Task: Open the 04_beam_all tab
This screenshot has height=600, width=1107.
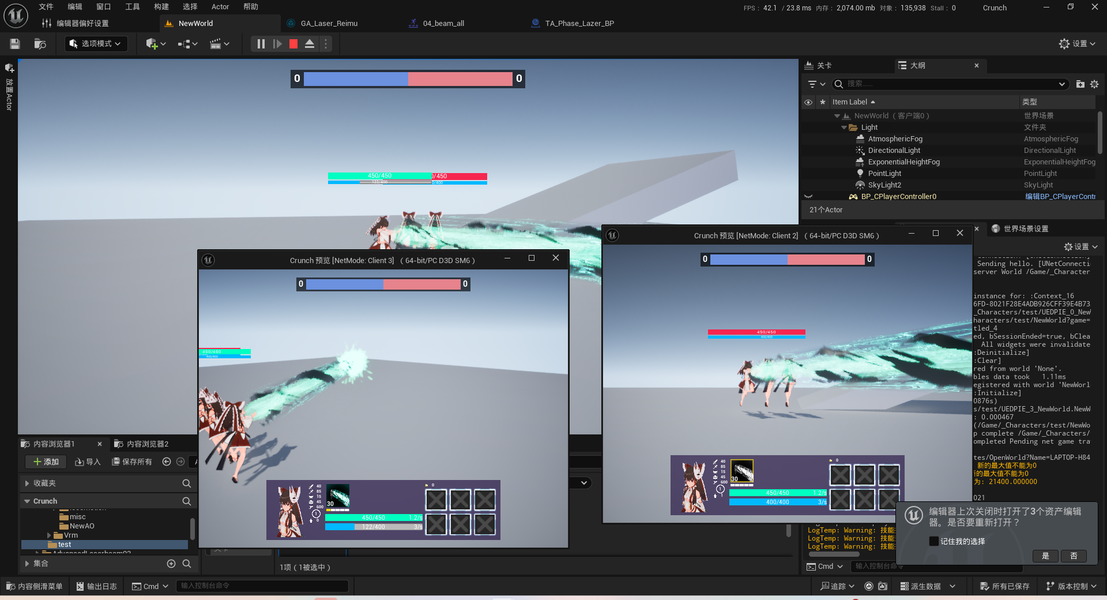Action: pyautogui.click(x=443, y=24)
